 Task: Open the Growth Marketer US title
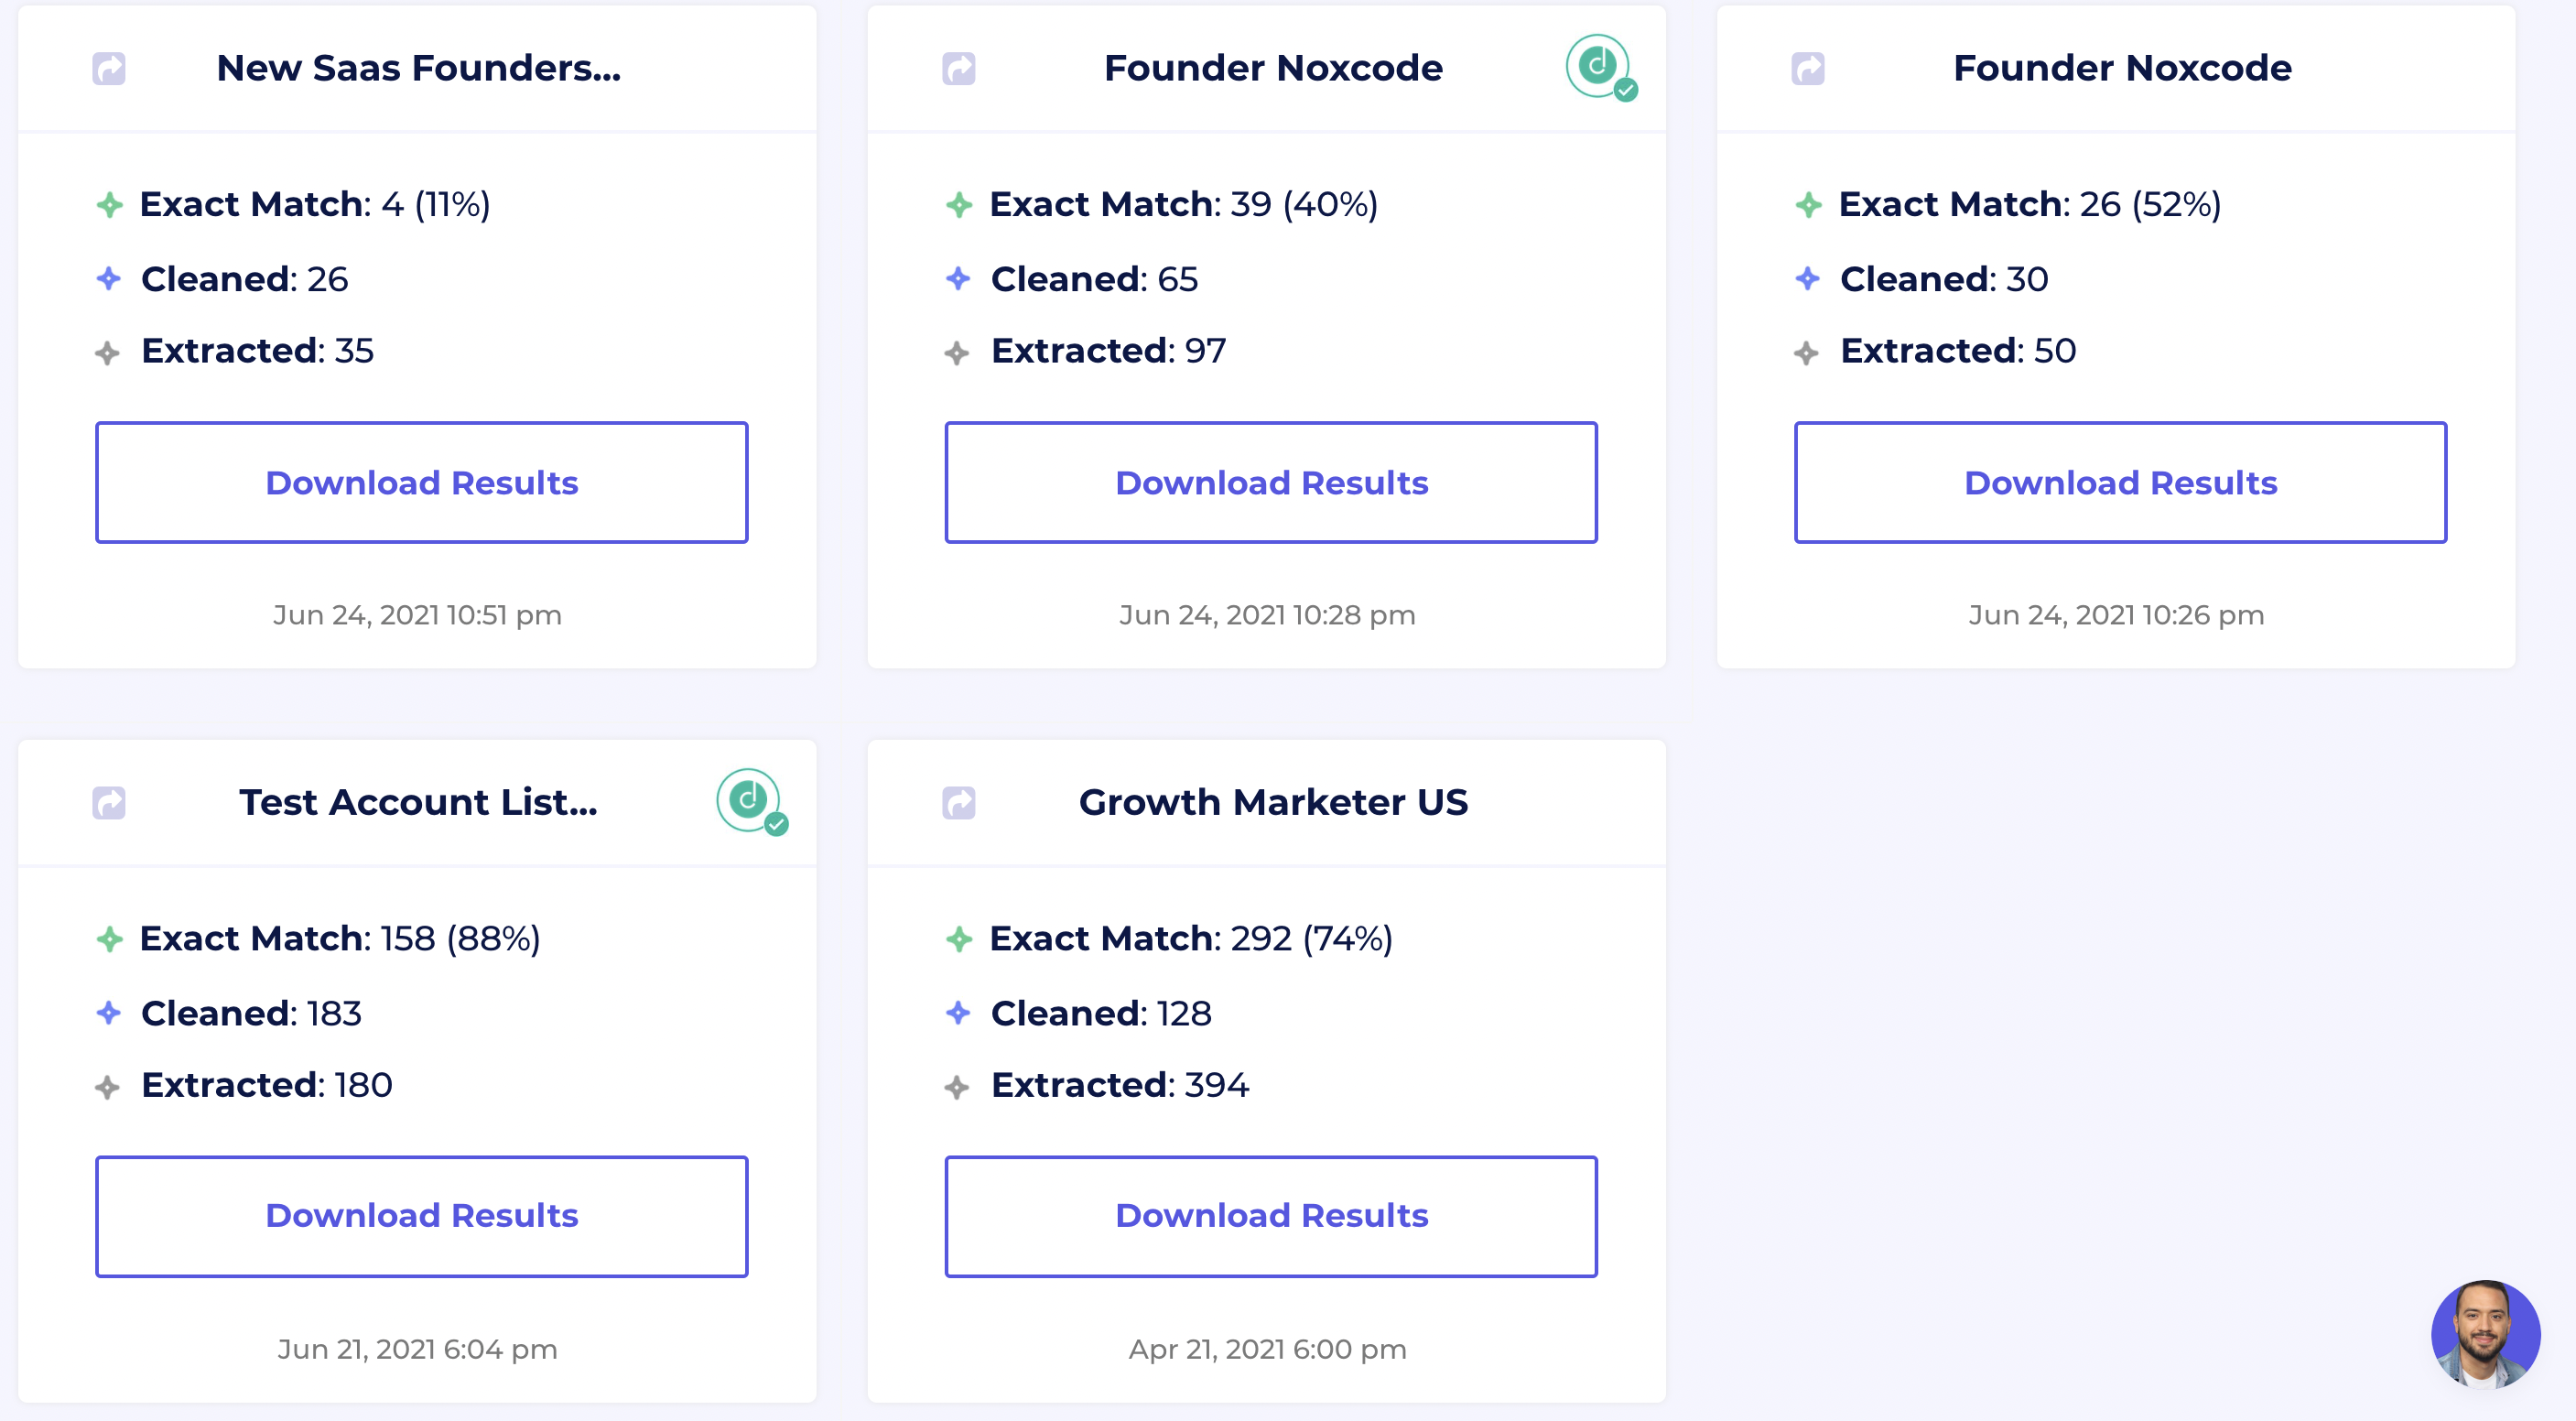pos(1272,803)
